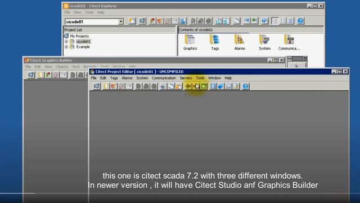Click the globe computer icon in Citect Explorer toolbar

tap(183, 21)
